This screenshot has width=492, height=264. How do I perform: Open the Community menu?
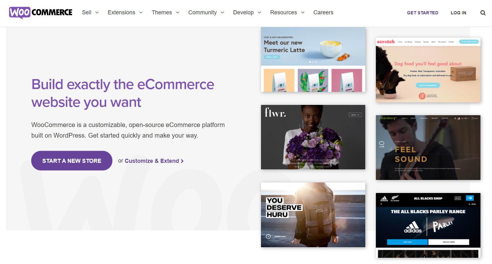[x=202, y=12]
